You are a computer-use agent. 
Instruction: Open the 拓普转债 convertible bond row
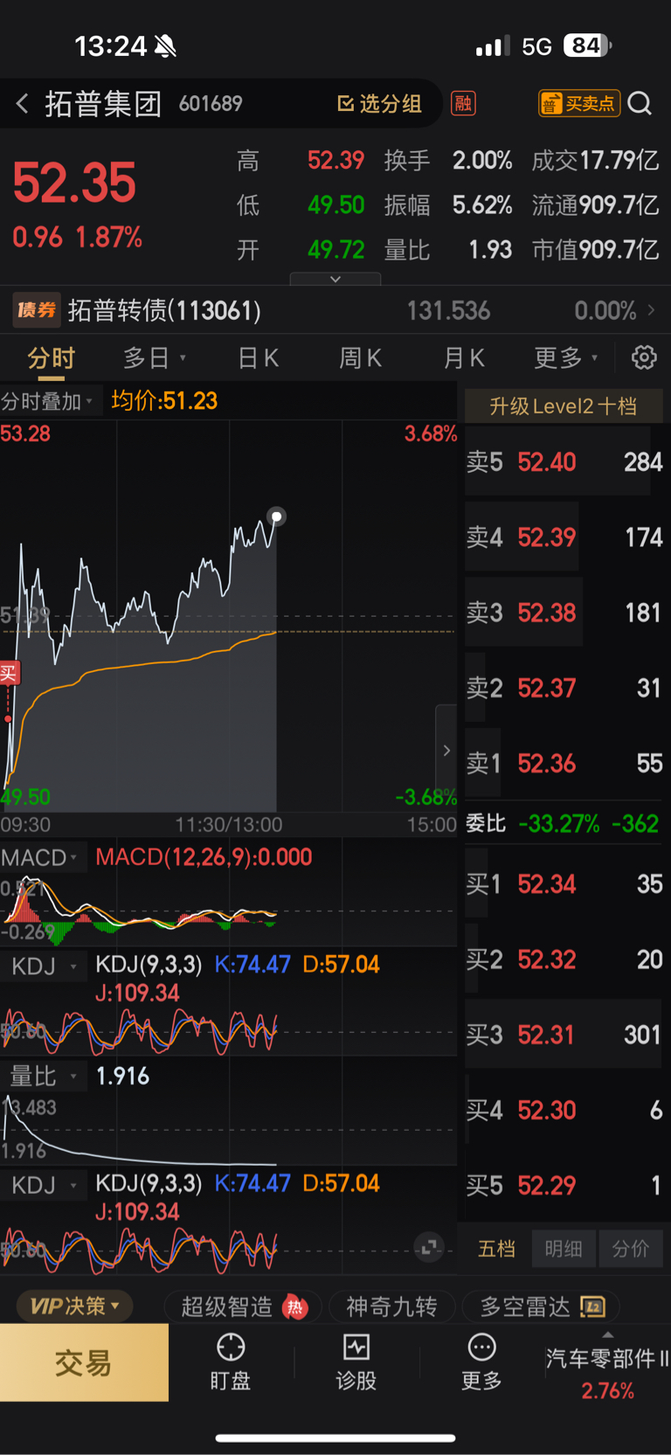coord(335,310)
